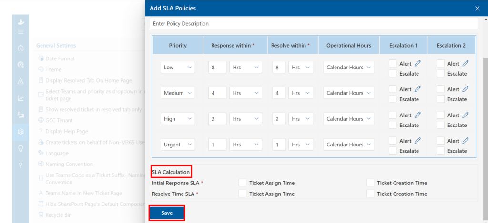Viewport: 488px width, 223px height.
Task: Click the Settings gear in left sidebar
Action: click(20, 132)
